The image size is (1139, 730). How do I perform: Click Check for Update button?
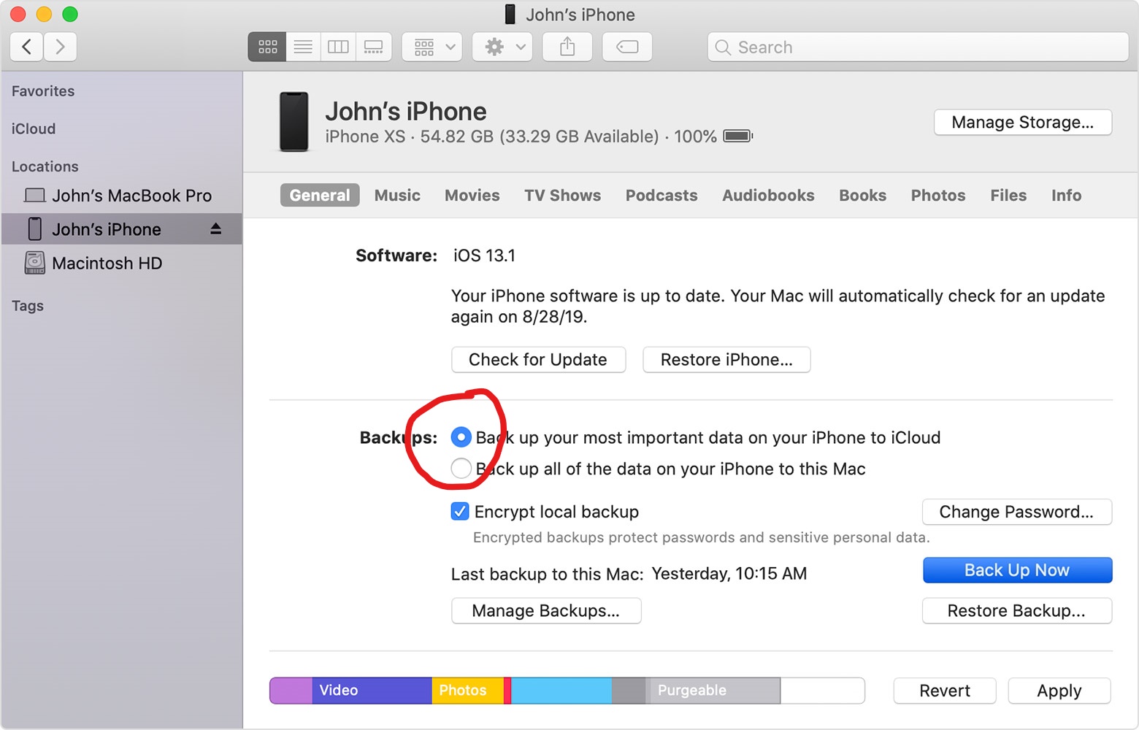pyautogui.click(x=539, y=360)
